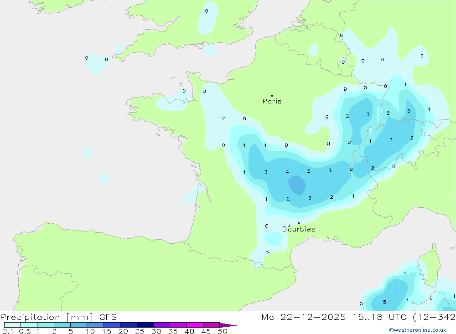Click the 'Mo 22-12-2025' date text

304,317
